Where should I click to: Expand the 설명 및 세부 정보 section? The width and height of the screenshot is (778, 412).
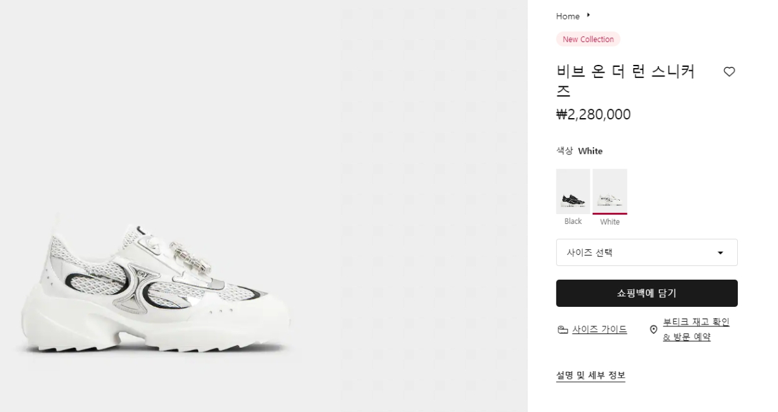point(591,376)
